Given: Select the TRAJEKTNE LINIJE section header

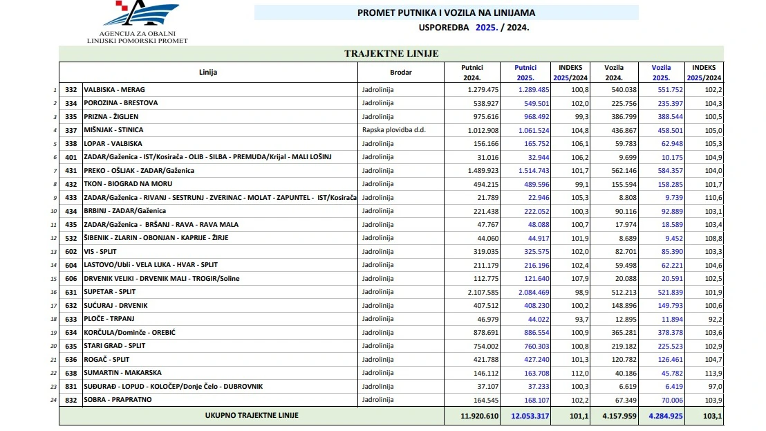Looking at the screenshot, I should click(391, 53).
